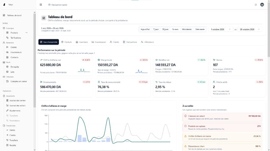This screenshot has width=270, height=151.
Task: Collapse the Catalogue section
Action: 10,28
